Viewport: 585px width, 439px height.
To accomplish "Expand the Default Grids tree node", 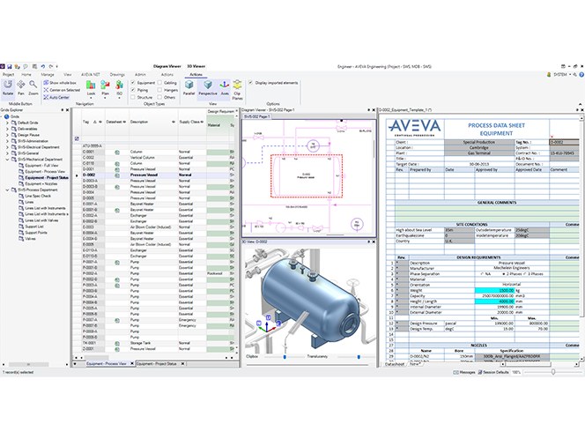I will coord(7,123).
